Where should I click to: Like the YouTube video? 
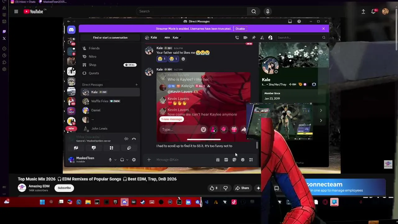pos(214,188)
